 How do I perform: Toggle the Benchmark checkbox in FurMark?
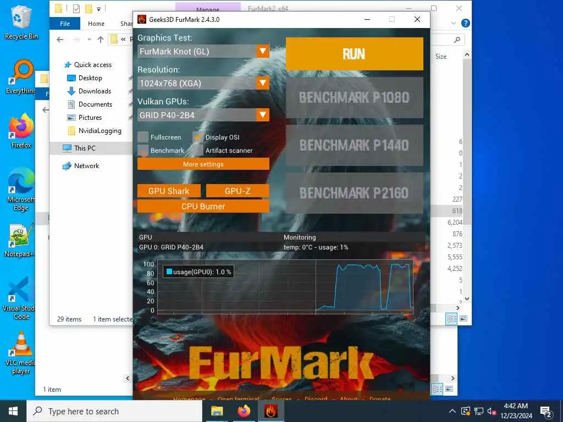click(x=142, y=150)
